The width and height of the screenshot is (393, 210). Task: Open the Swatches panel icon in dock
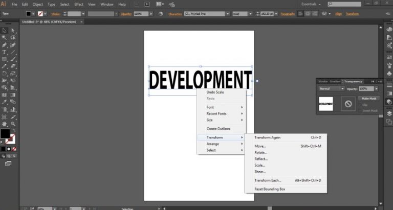coord(389,57)
